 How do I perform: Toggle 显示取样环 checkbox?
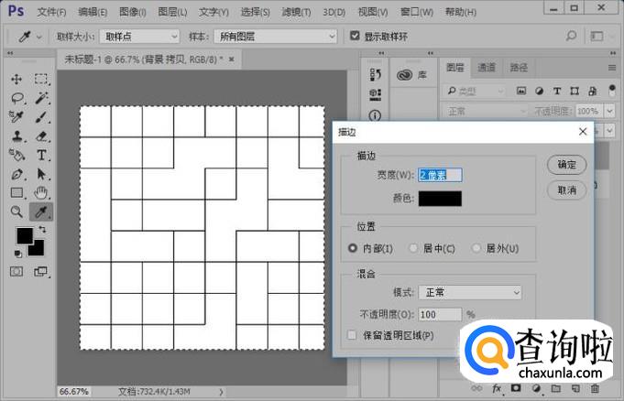click(x=356, y=36)
